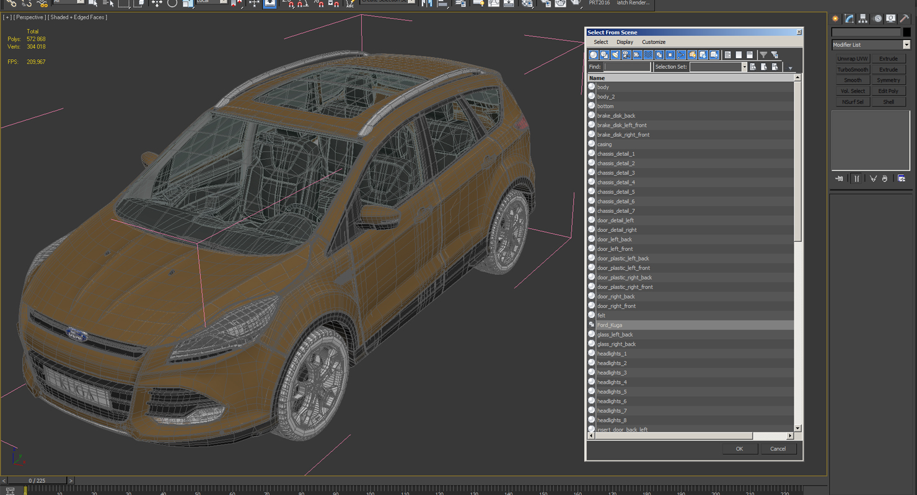Click the object name field in Modify panel

click(866, 32)
